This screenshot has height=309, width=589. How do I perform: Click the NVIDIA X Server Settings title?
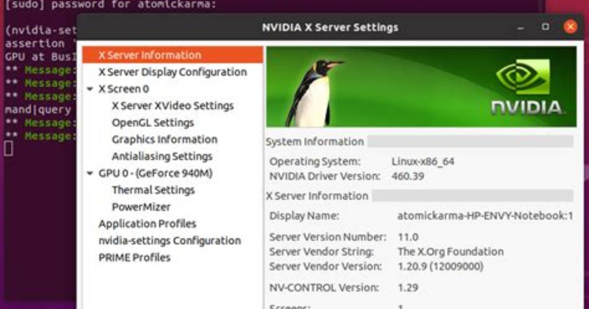(330, 28)
